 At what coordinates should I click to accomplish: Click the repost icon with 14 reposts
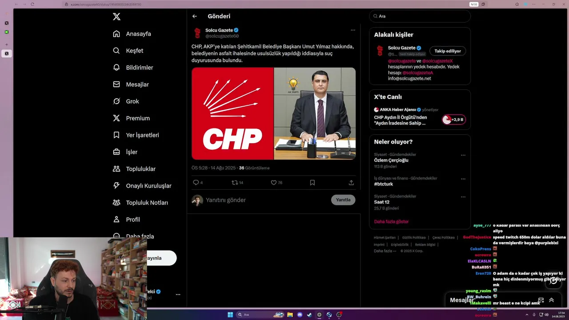[x=237, y=183]
